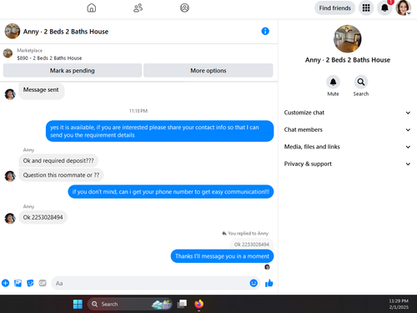Image resolution: width=417 pixels, height=313 pixels.
Task: Click Anny's avatar beside phone number message
Action: 10,219
